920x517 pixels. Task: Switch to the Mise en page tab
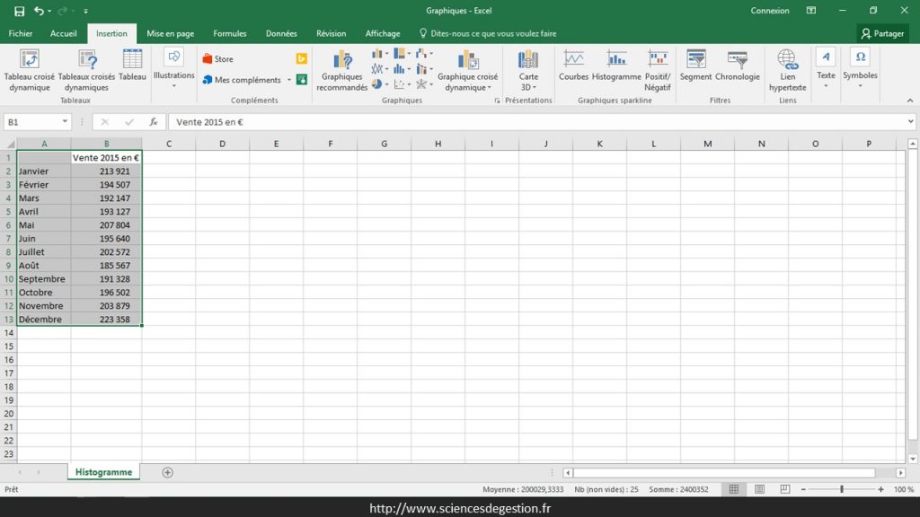(170, 32)
